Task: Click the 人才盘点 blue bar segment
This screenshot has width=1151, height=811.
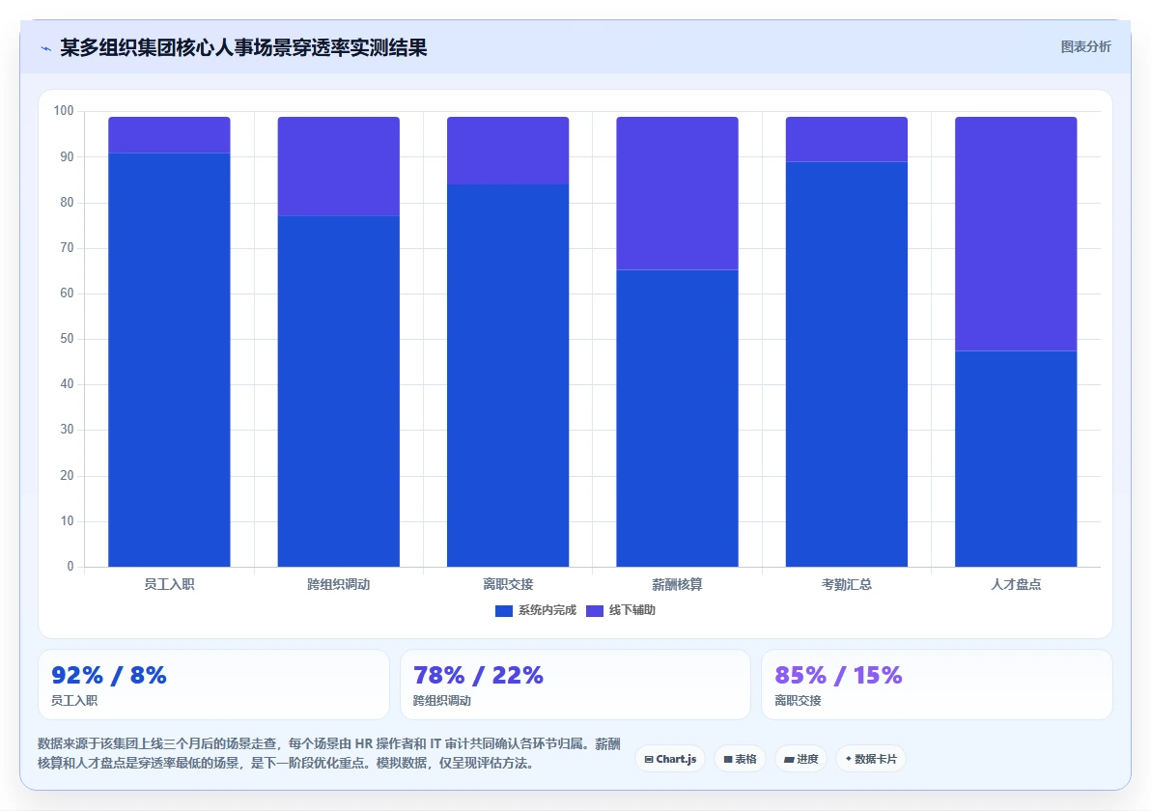Action: pyautogui.click(x=1016, y=459)
